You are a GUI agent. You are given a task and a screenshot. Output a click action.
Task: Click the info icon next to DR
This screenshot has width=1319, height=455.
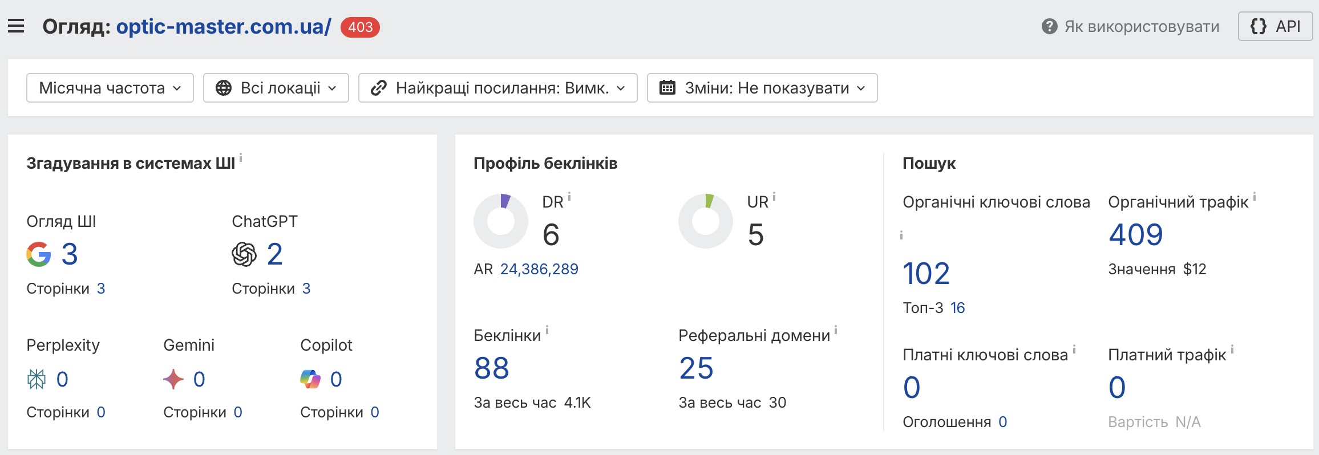point(569,197)
